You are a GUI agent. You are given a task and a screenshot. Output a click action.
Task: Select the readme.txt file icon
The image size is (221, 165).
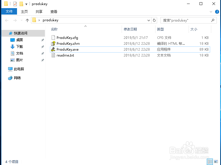53,55
